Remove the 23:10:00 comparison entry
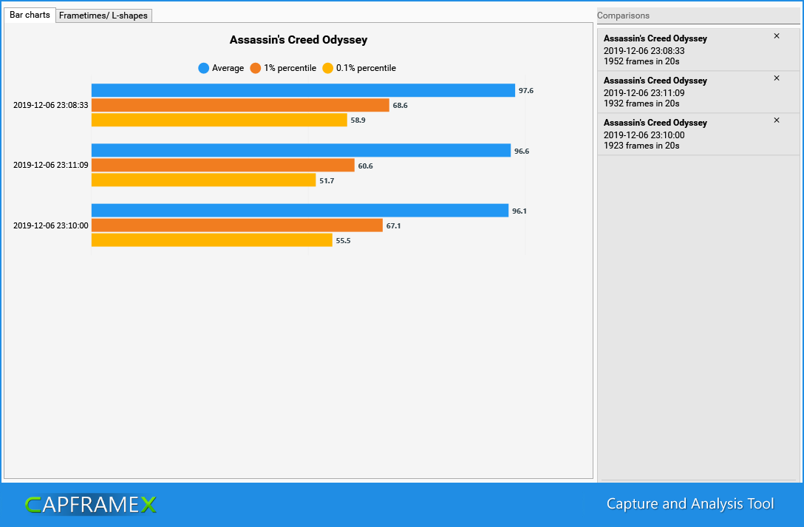This screenshot has width=804, height=527. click(x=777, y=120)
